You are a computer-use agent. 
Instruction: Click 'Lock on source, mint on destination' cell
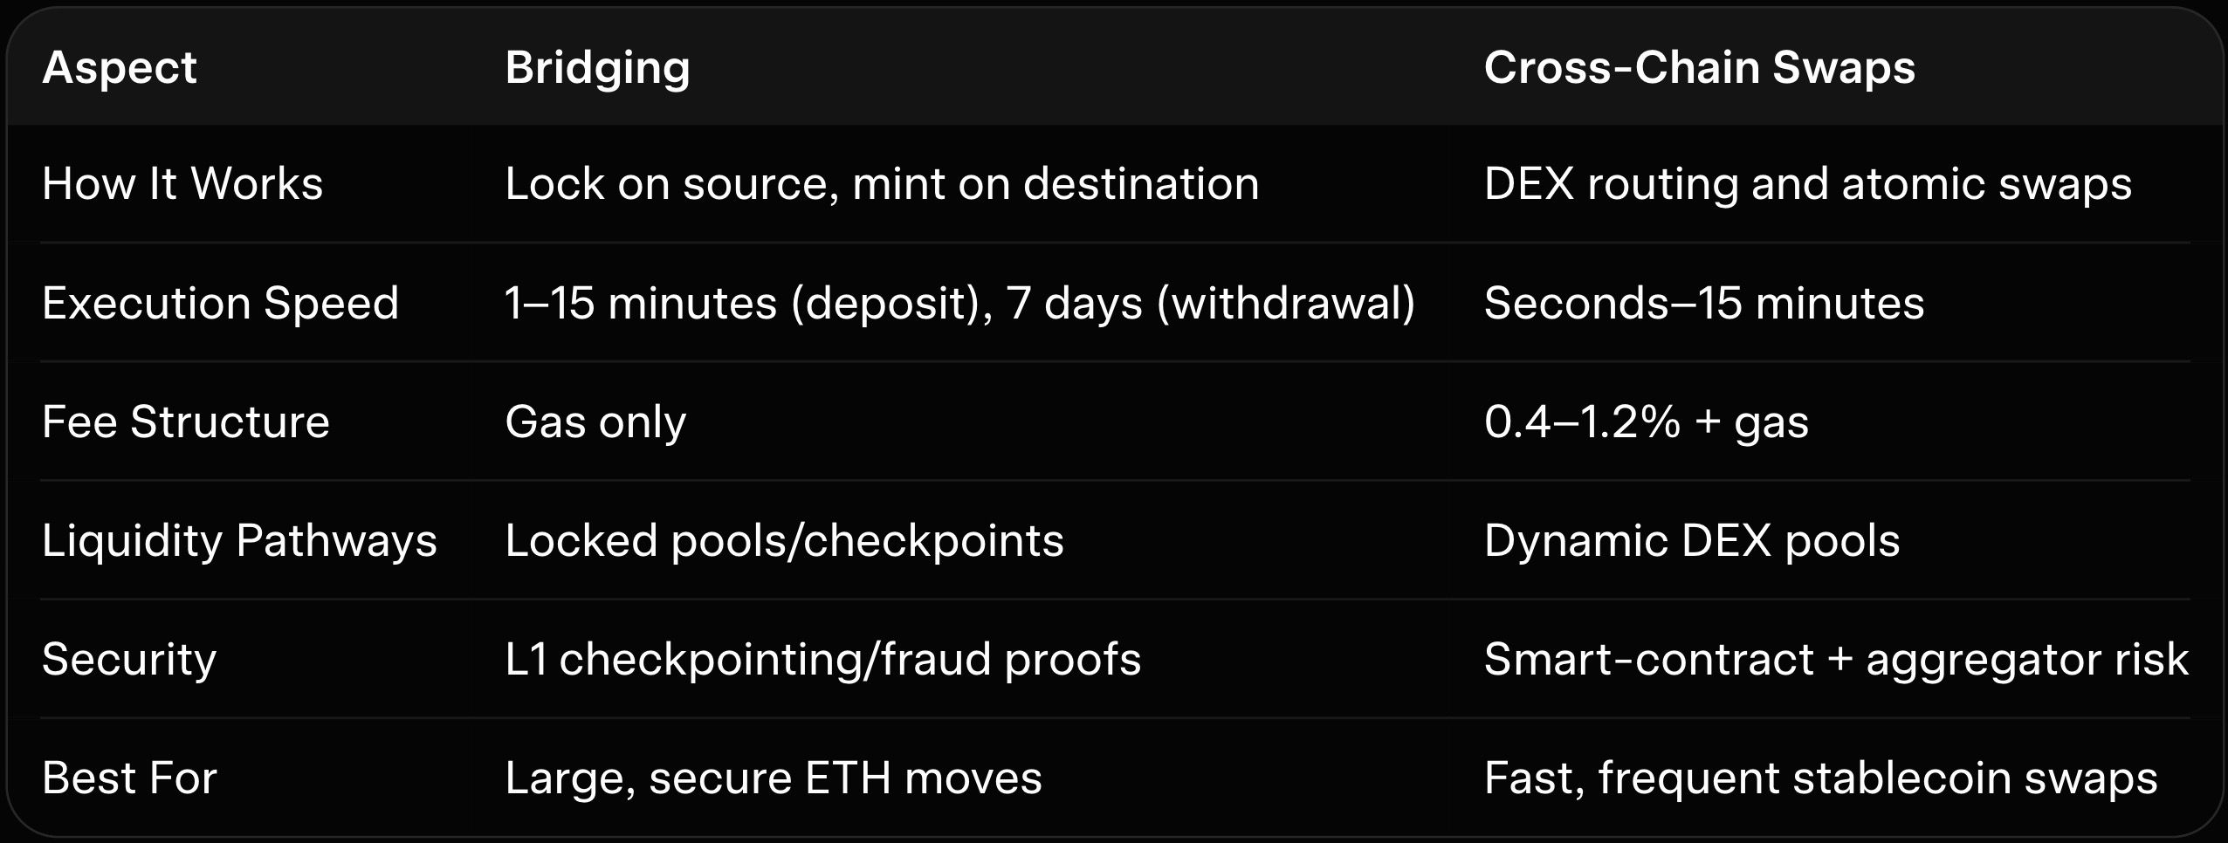point(882,184)
